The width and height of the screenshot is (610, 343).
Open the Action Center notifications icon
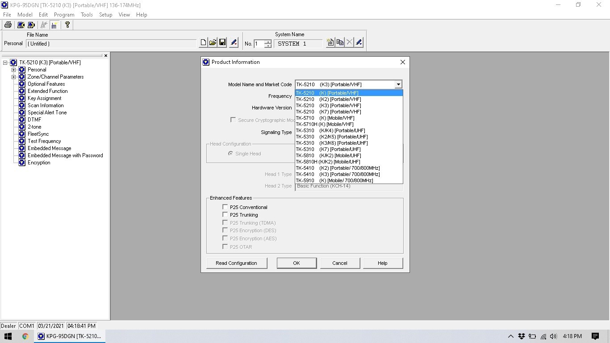[595, 336]
